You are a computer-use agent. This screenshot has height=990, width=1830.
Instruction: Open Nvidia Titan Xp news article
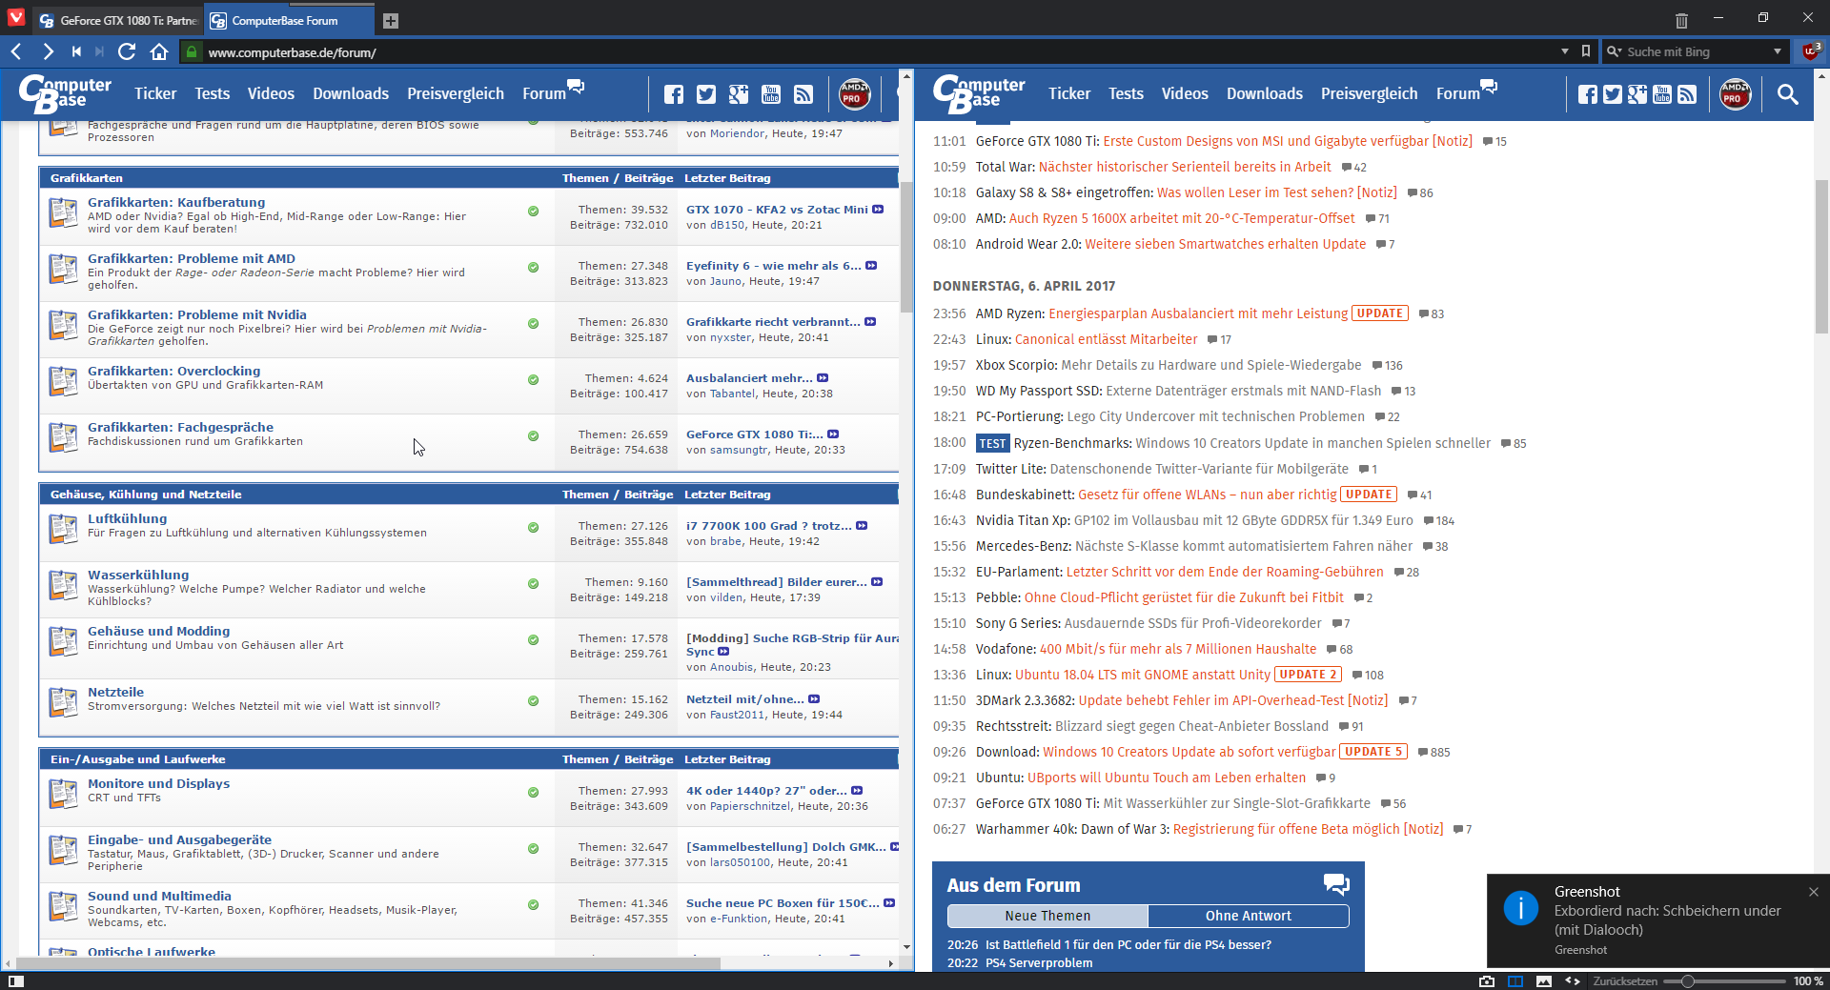(1194, 520)
